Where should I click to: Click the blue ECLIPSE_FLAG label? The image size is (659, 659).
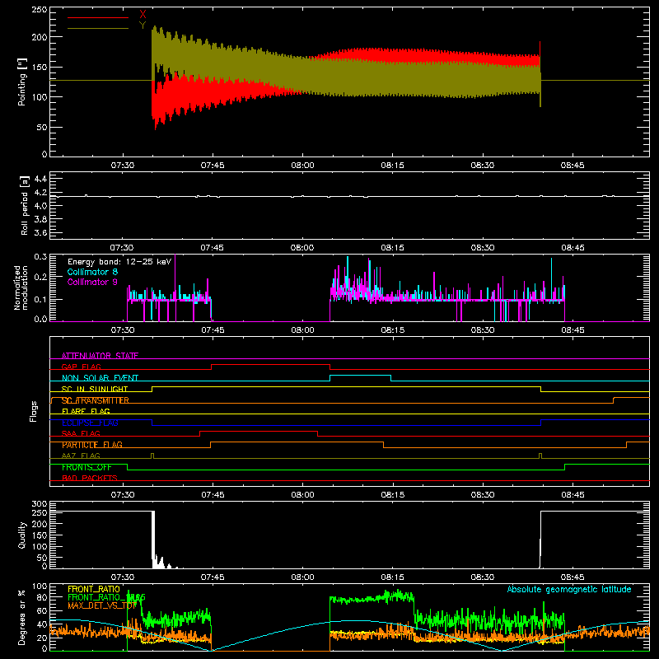[x=90, y=423]
